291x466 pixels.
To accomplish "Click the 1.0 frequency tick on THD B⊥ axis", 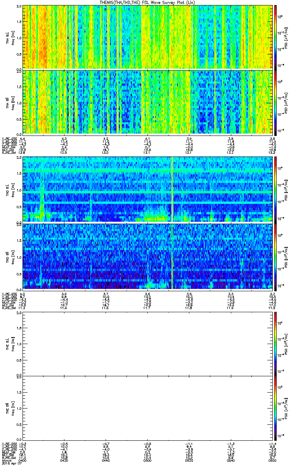I will [19, 190].
